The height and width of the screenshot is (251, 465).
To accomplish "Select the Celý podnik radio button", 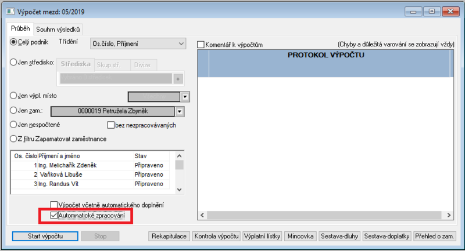I will [13, 42].
